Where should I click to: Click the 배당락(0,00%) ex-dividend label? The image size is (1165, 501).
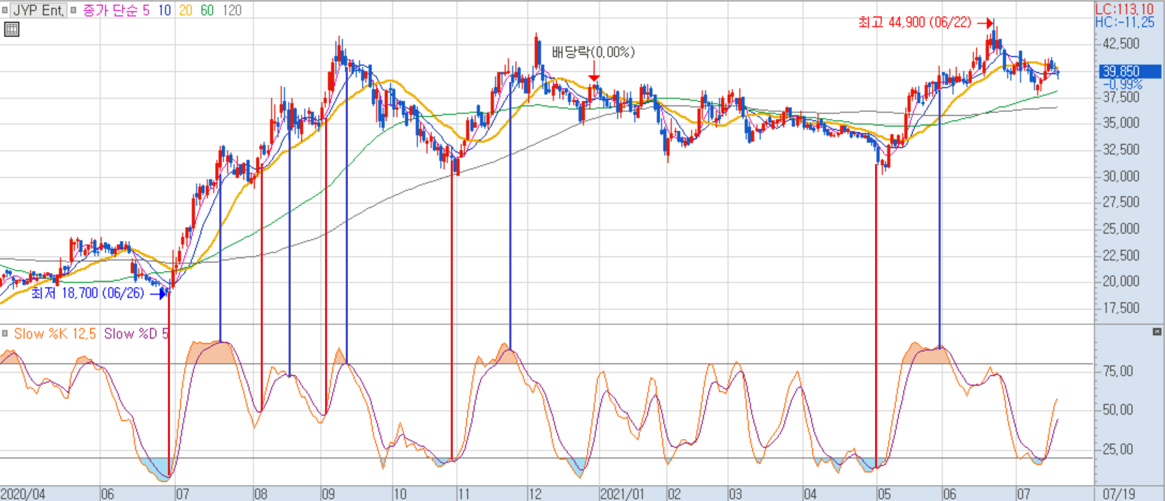(x=593, y=52)
